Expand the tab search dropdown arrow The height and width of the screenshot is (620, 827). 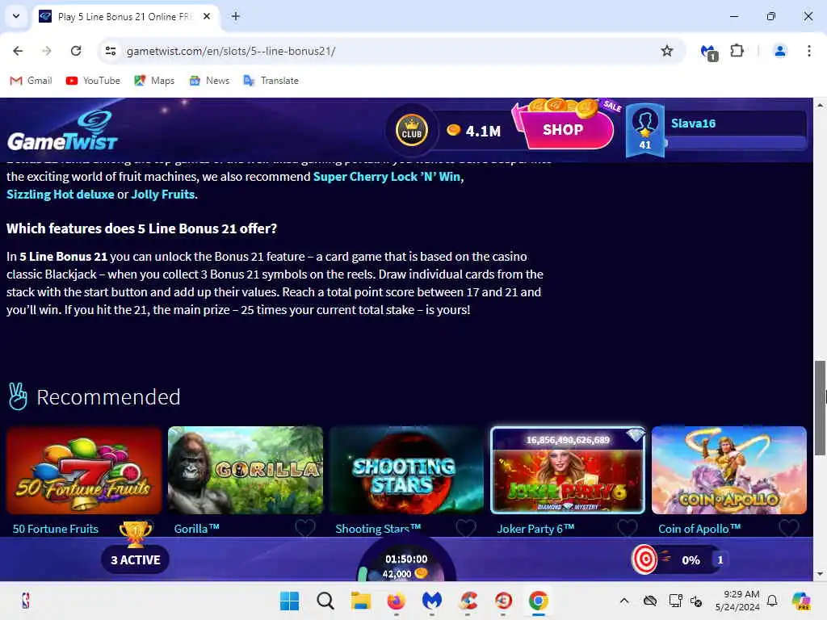(x=16, y=16)
